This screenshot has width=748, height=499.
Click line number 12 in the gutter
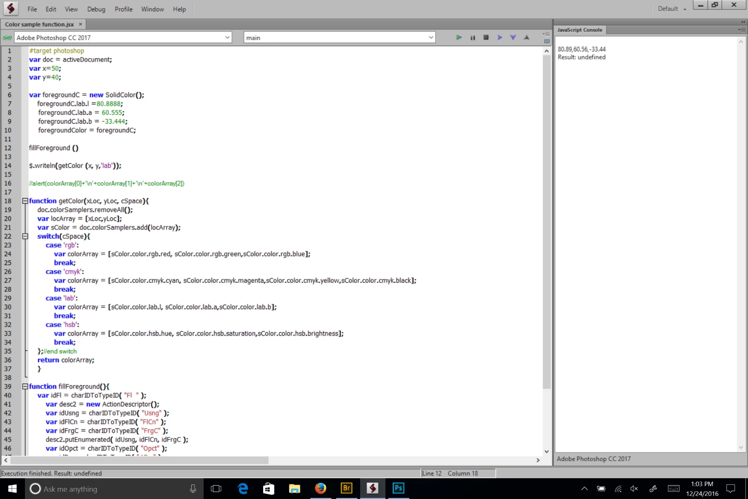8,148
